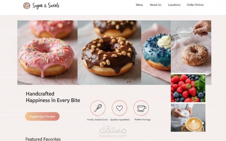Click the Sugar & Swirls brand name

pyautogui.click(x=46, y=6)
